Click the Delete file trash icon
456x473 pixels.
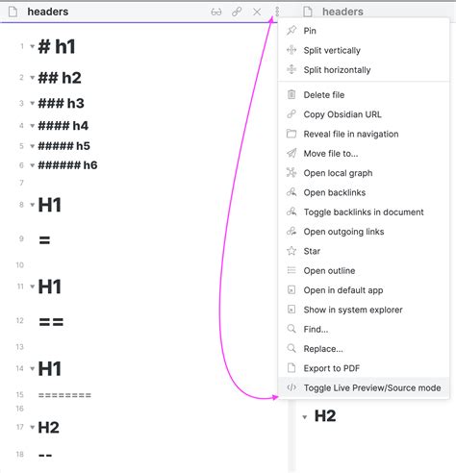(291, 94)
